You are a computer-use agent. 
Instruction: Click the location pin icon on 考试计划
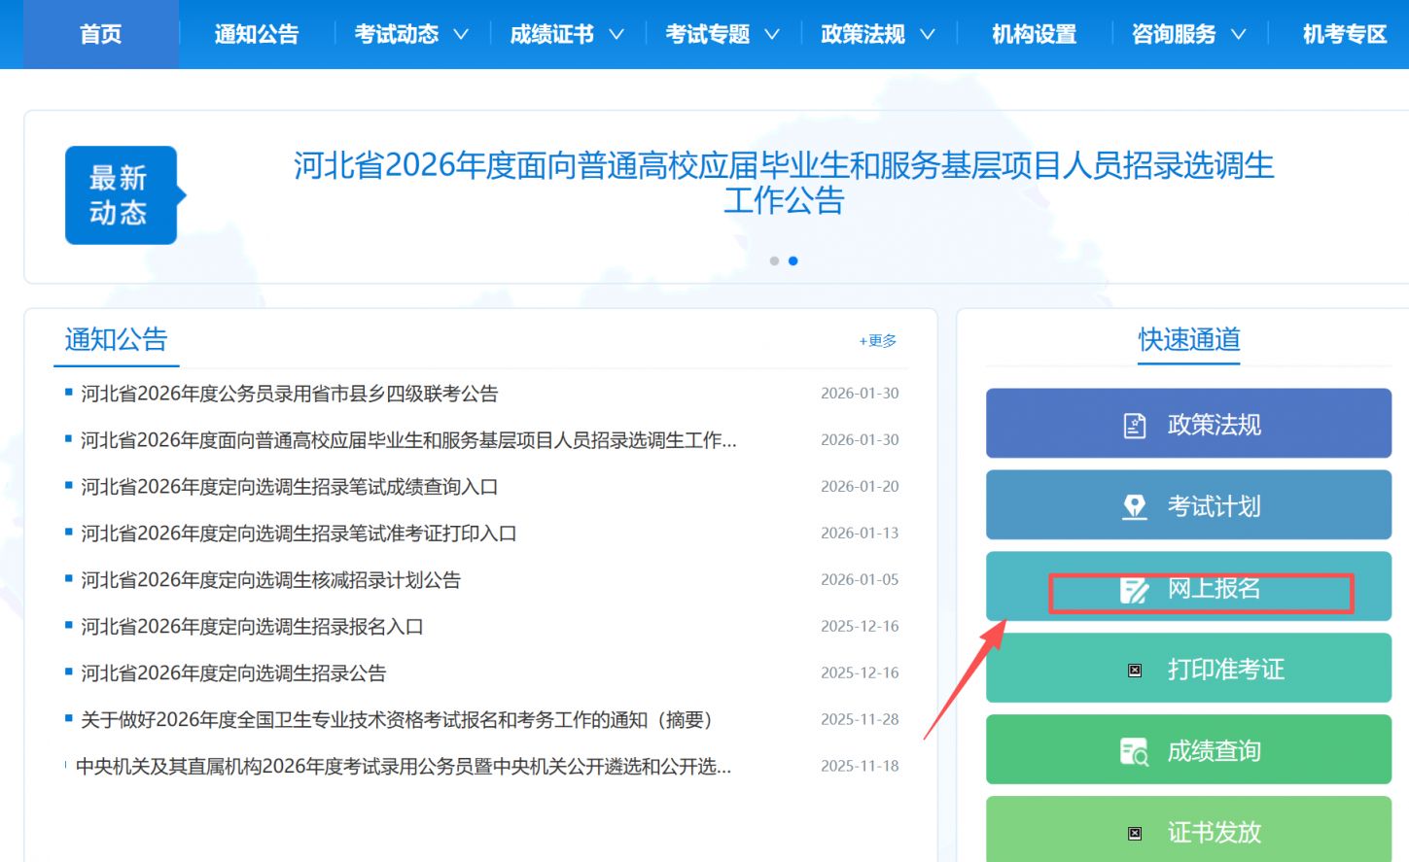(x=1135, y=506)
